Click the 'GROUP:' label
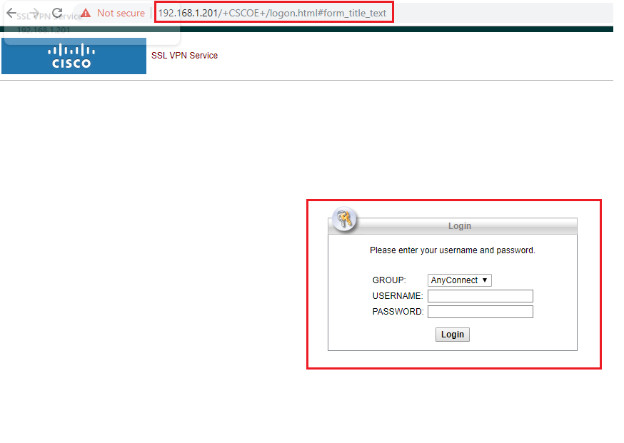Image resolution: width=624 pixels, height=443 pixels. point(389,280)
